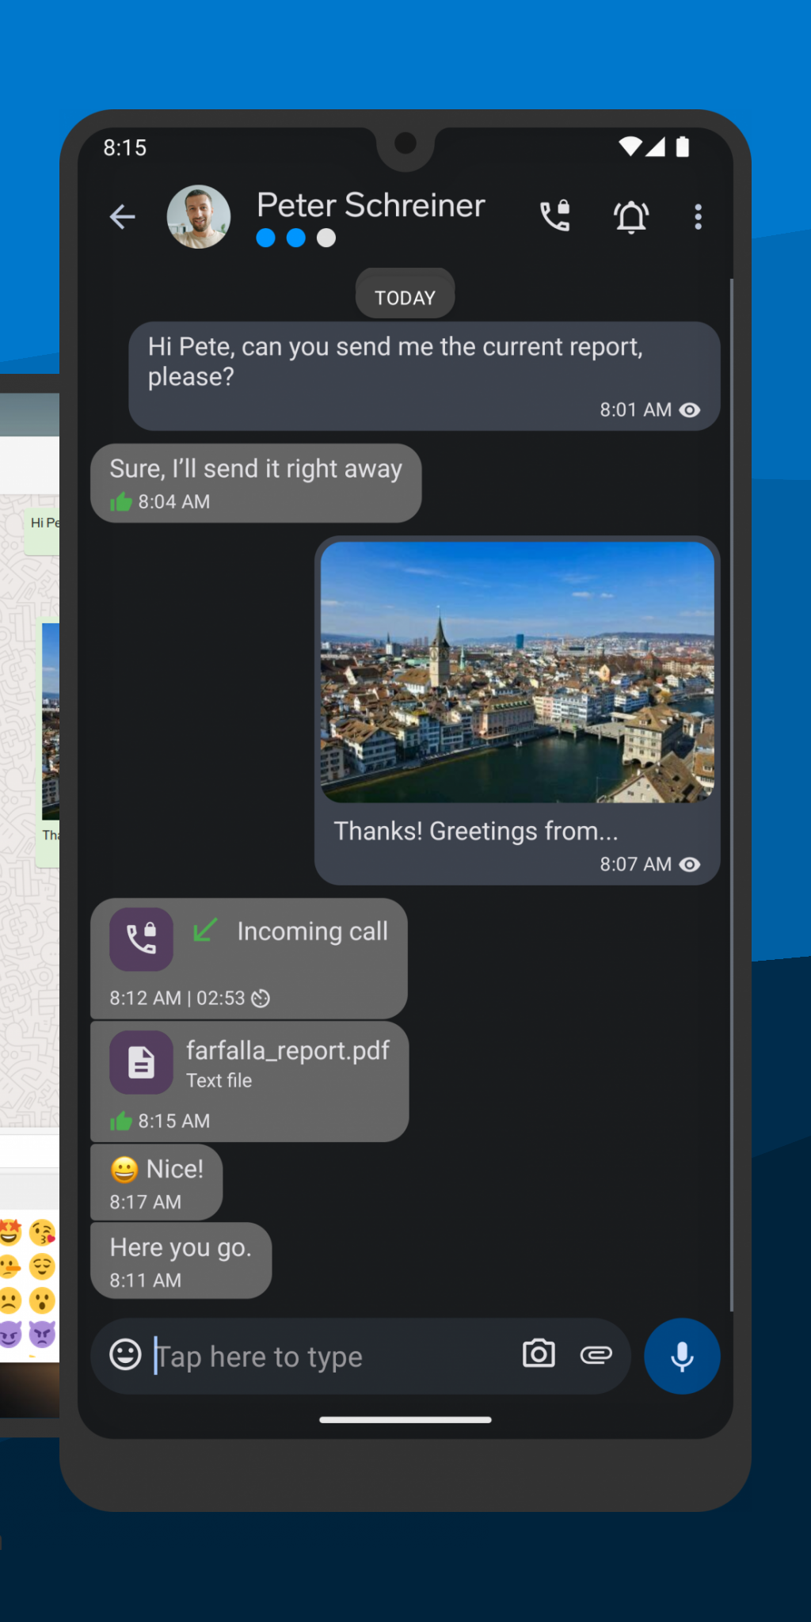This screenshot has width=811, height=1622.
Task: Tap the battery icon in status bar
Action: point(683,147)
